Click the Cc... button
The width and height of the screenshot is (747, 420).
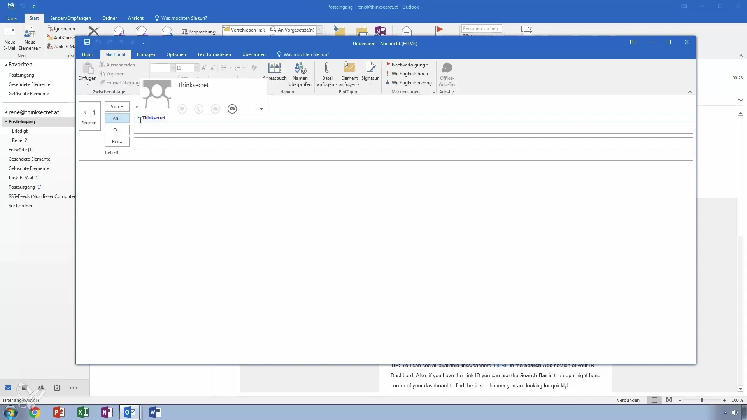[x=117, y=130]
